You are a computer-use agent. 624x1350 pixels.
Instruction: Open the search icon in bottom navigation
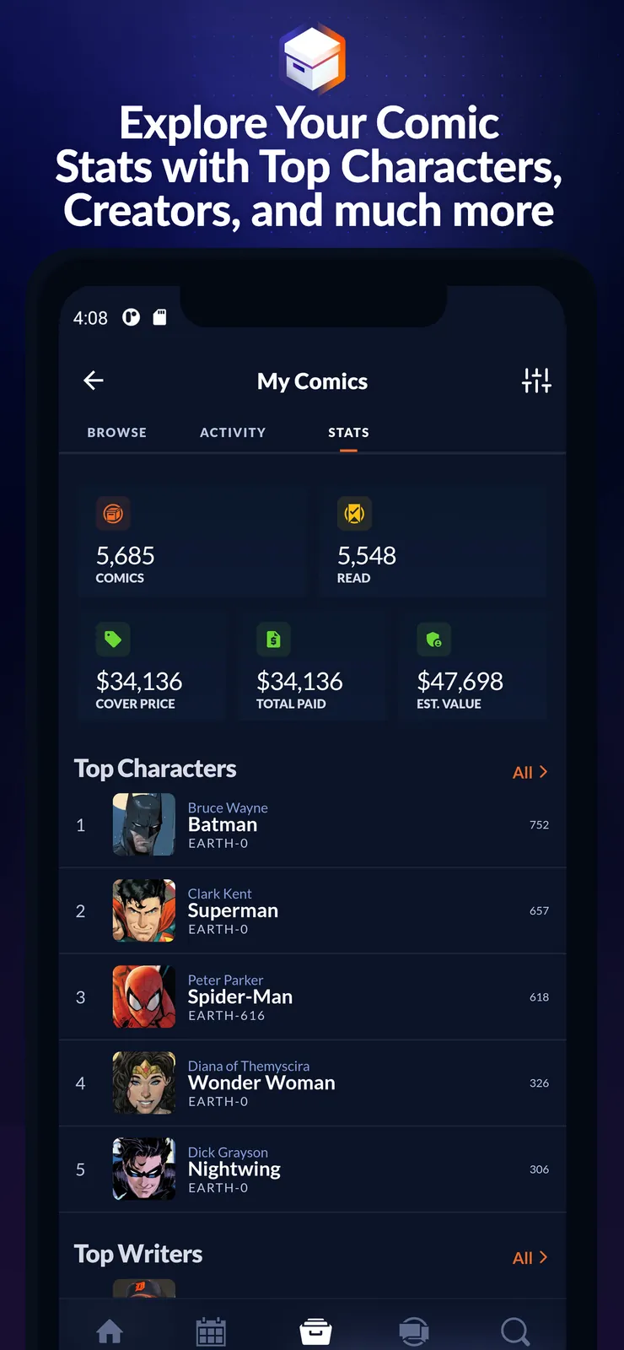[514, 1331]
